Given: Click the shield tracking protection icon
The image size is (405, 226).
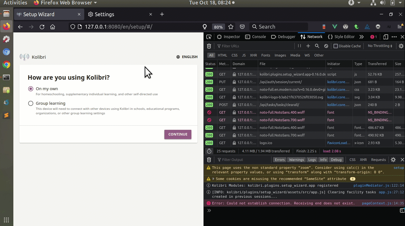Looking at the screenshot, I should pyautogui.click(x=73, y=27).
